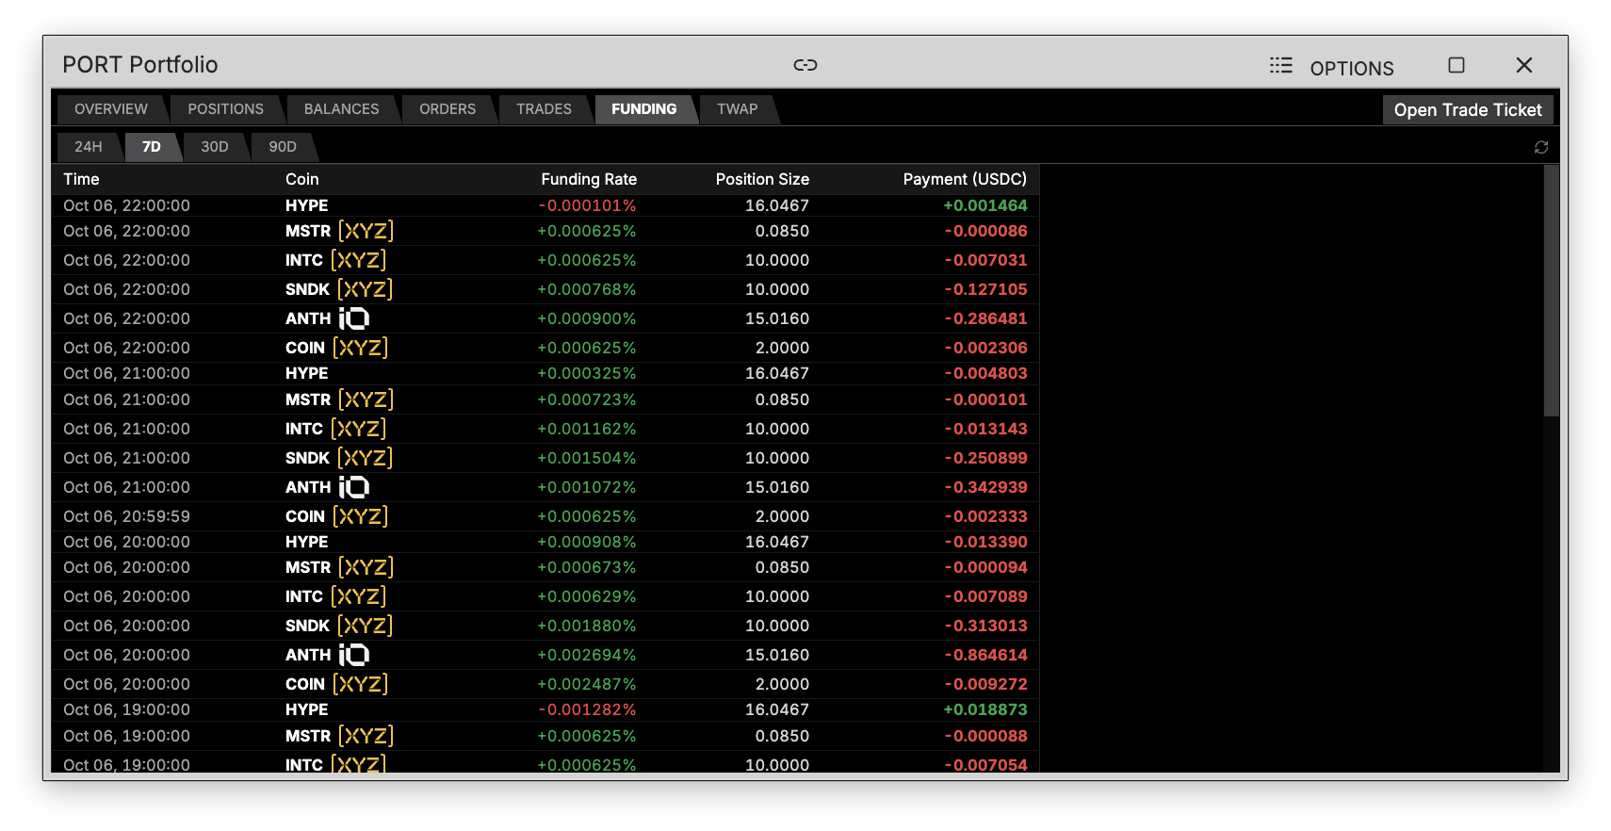Close the PORT Portfolio window
The width and height of the screenshot is (1611, 831).
[x=1524, y=65]
